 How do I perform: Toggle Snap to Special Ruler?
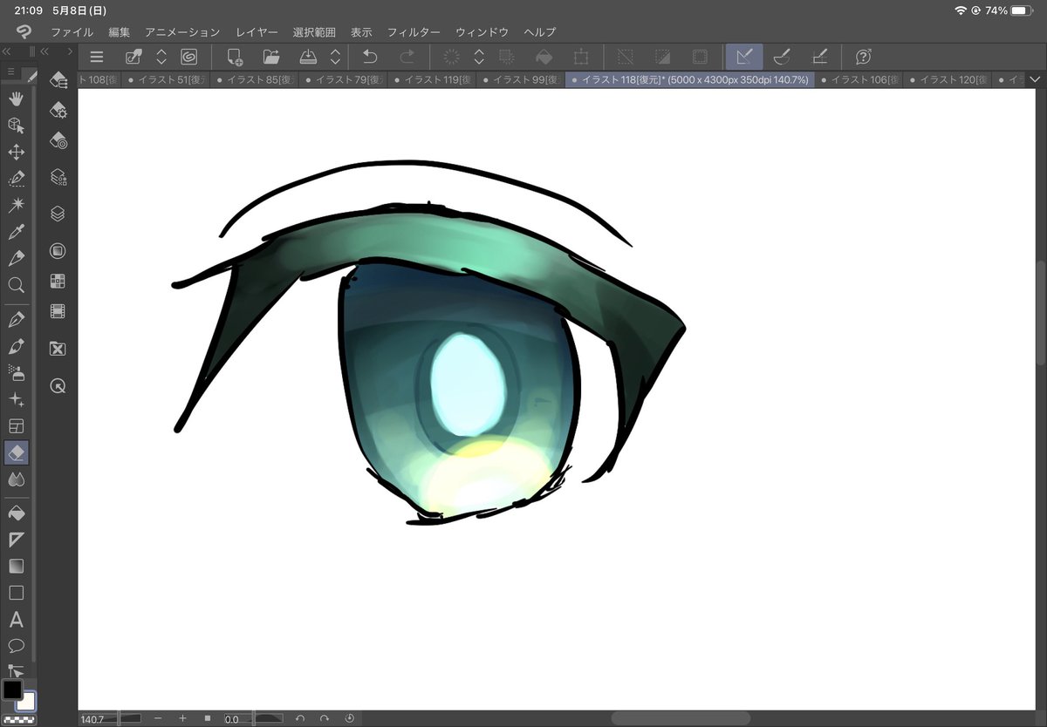(782, 57)
